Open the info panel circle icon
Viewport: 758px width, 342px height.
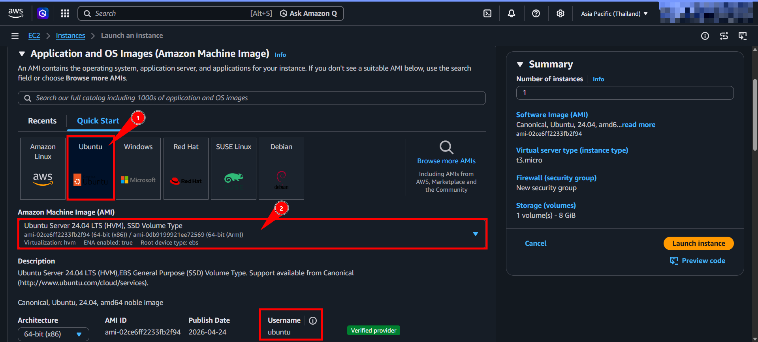[705, 36]
